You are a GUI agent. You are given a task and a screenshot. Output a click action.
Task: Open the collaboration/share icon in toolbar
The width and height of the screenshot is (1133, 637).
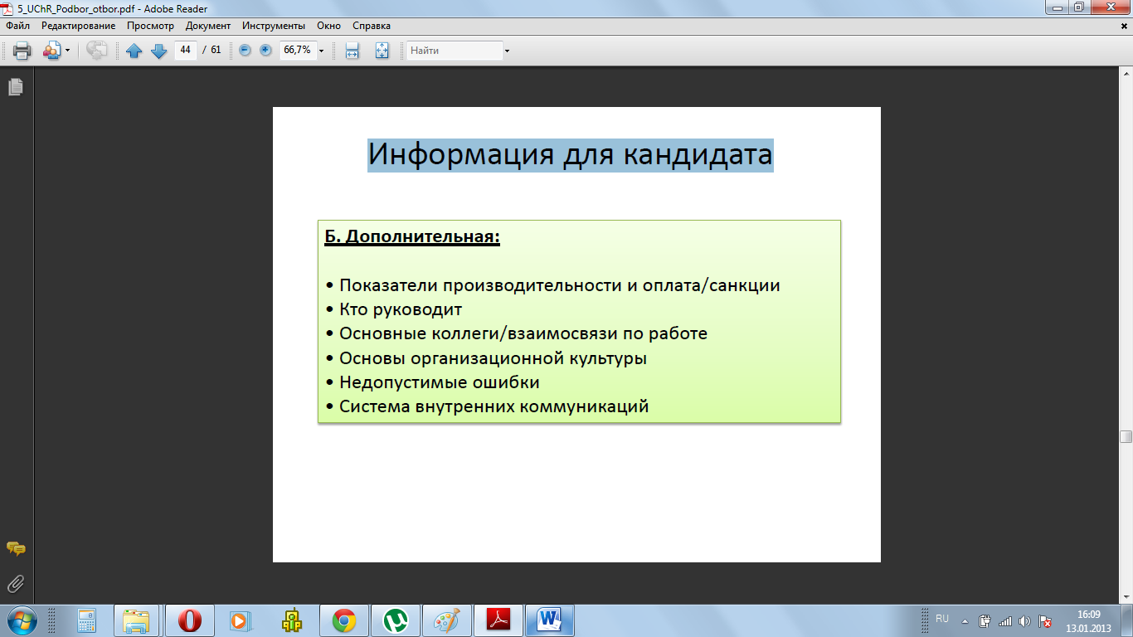point(51,51)
